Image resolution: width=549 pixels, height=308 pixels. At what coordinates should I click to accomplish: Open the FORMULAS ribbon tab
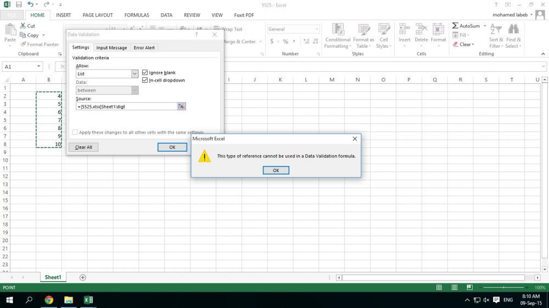click(137, 15)
